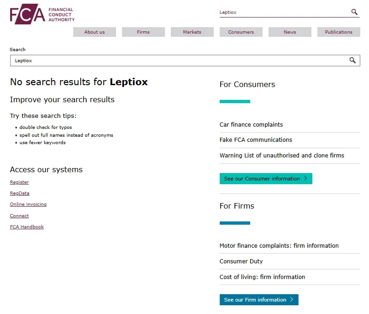This screenshot has height=314, width=369.
Task: Open the Register link
Action: point(19,182)
